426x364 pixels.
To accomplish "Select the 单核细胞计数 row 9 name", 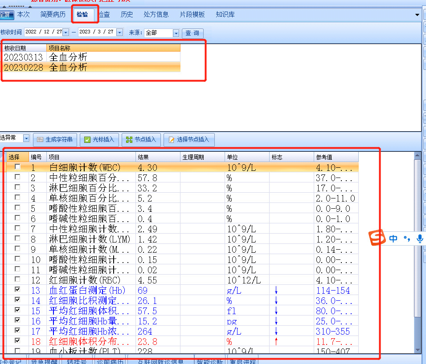I will coord(89,250).
